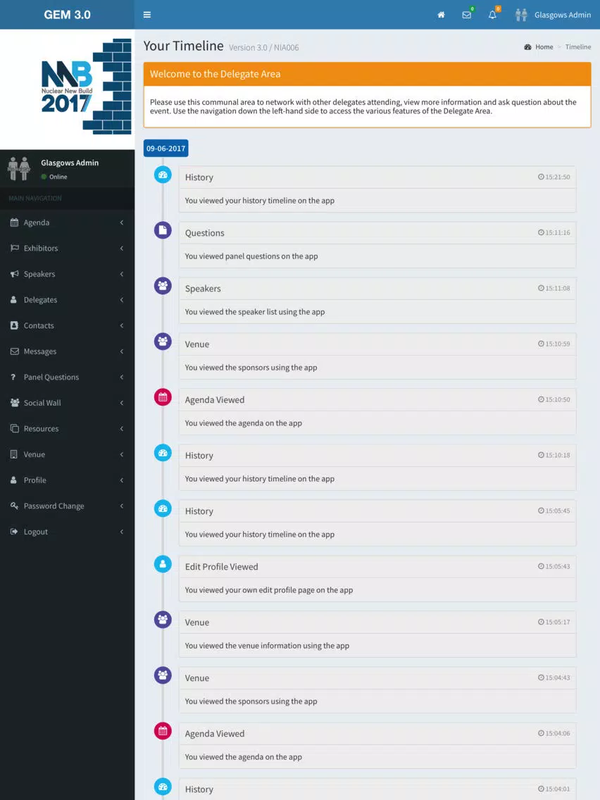Click 'You viewed panel questions on the app'

[x=251, y=256]
